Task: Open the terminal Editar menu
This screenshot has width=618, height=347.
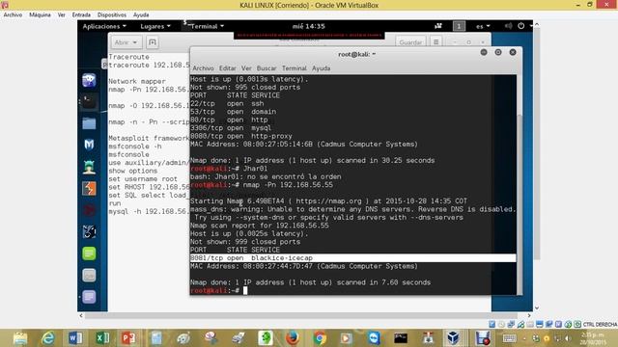Action: (228, 68)
